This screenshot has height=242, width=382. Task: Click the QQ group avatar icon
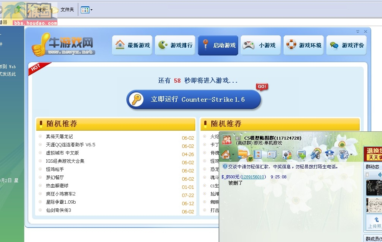pyautogui.click(x=227, y=140)
